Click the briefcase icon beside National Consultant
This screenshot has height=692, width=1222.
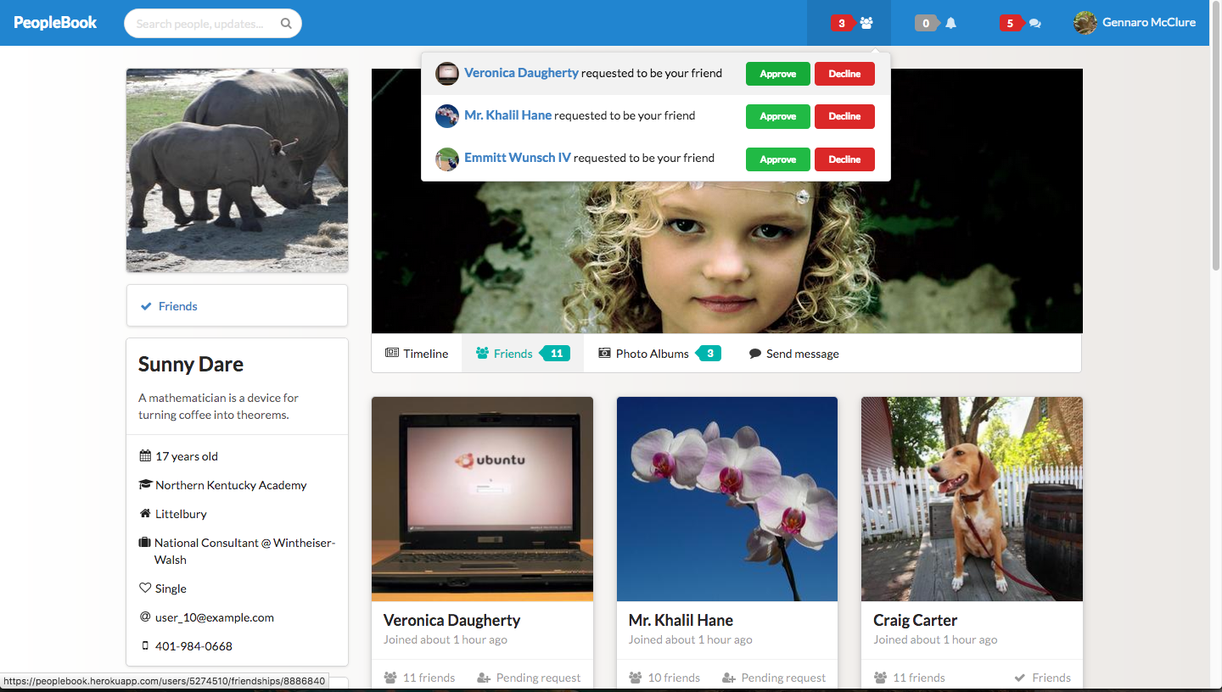coord(145,543)
